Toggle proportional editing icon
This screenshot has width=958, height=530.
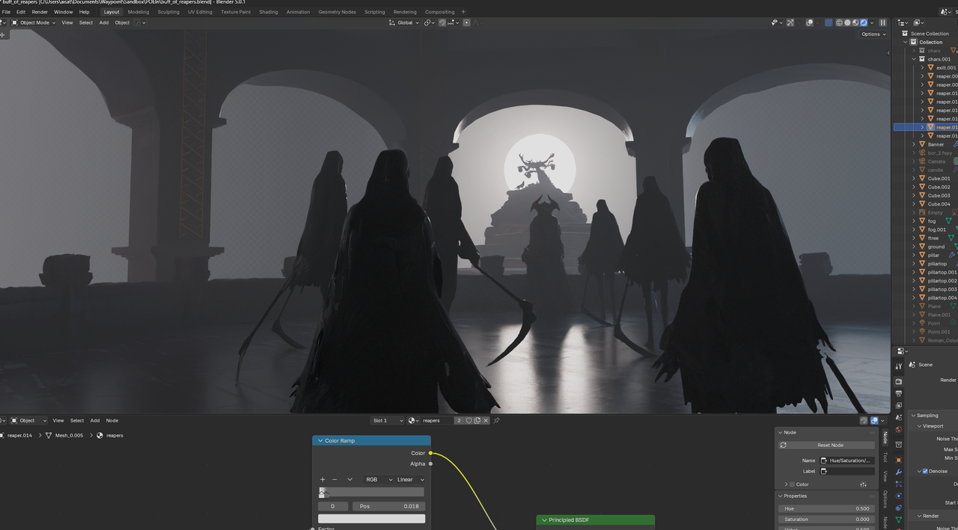click(x=466, y=22)
